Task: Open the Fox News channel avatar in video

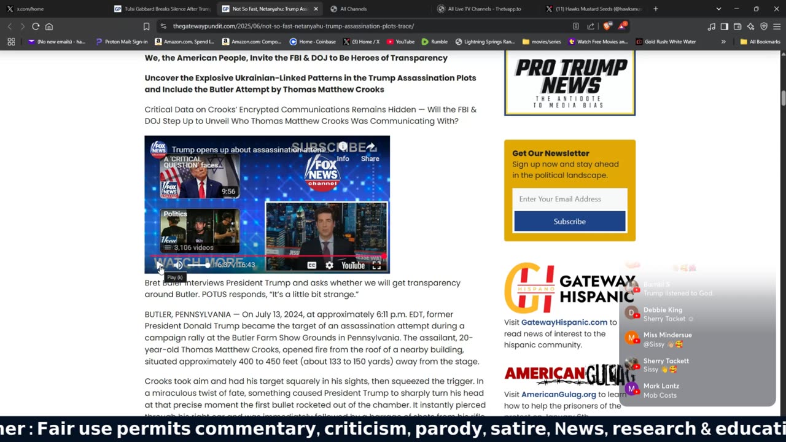Action: pos(158,149)
